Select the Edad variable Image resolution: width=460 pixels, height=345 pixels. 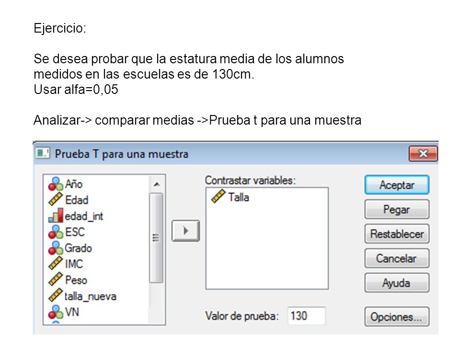tap(77, 200)
